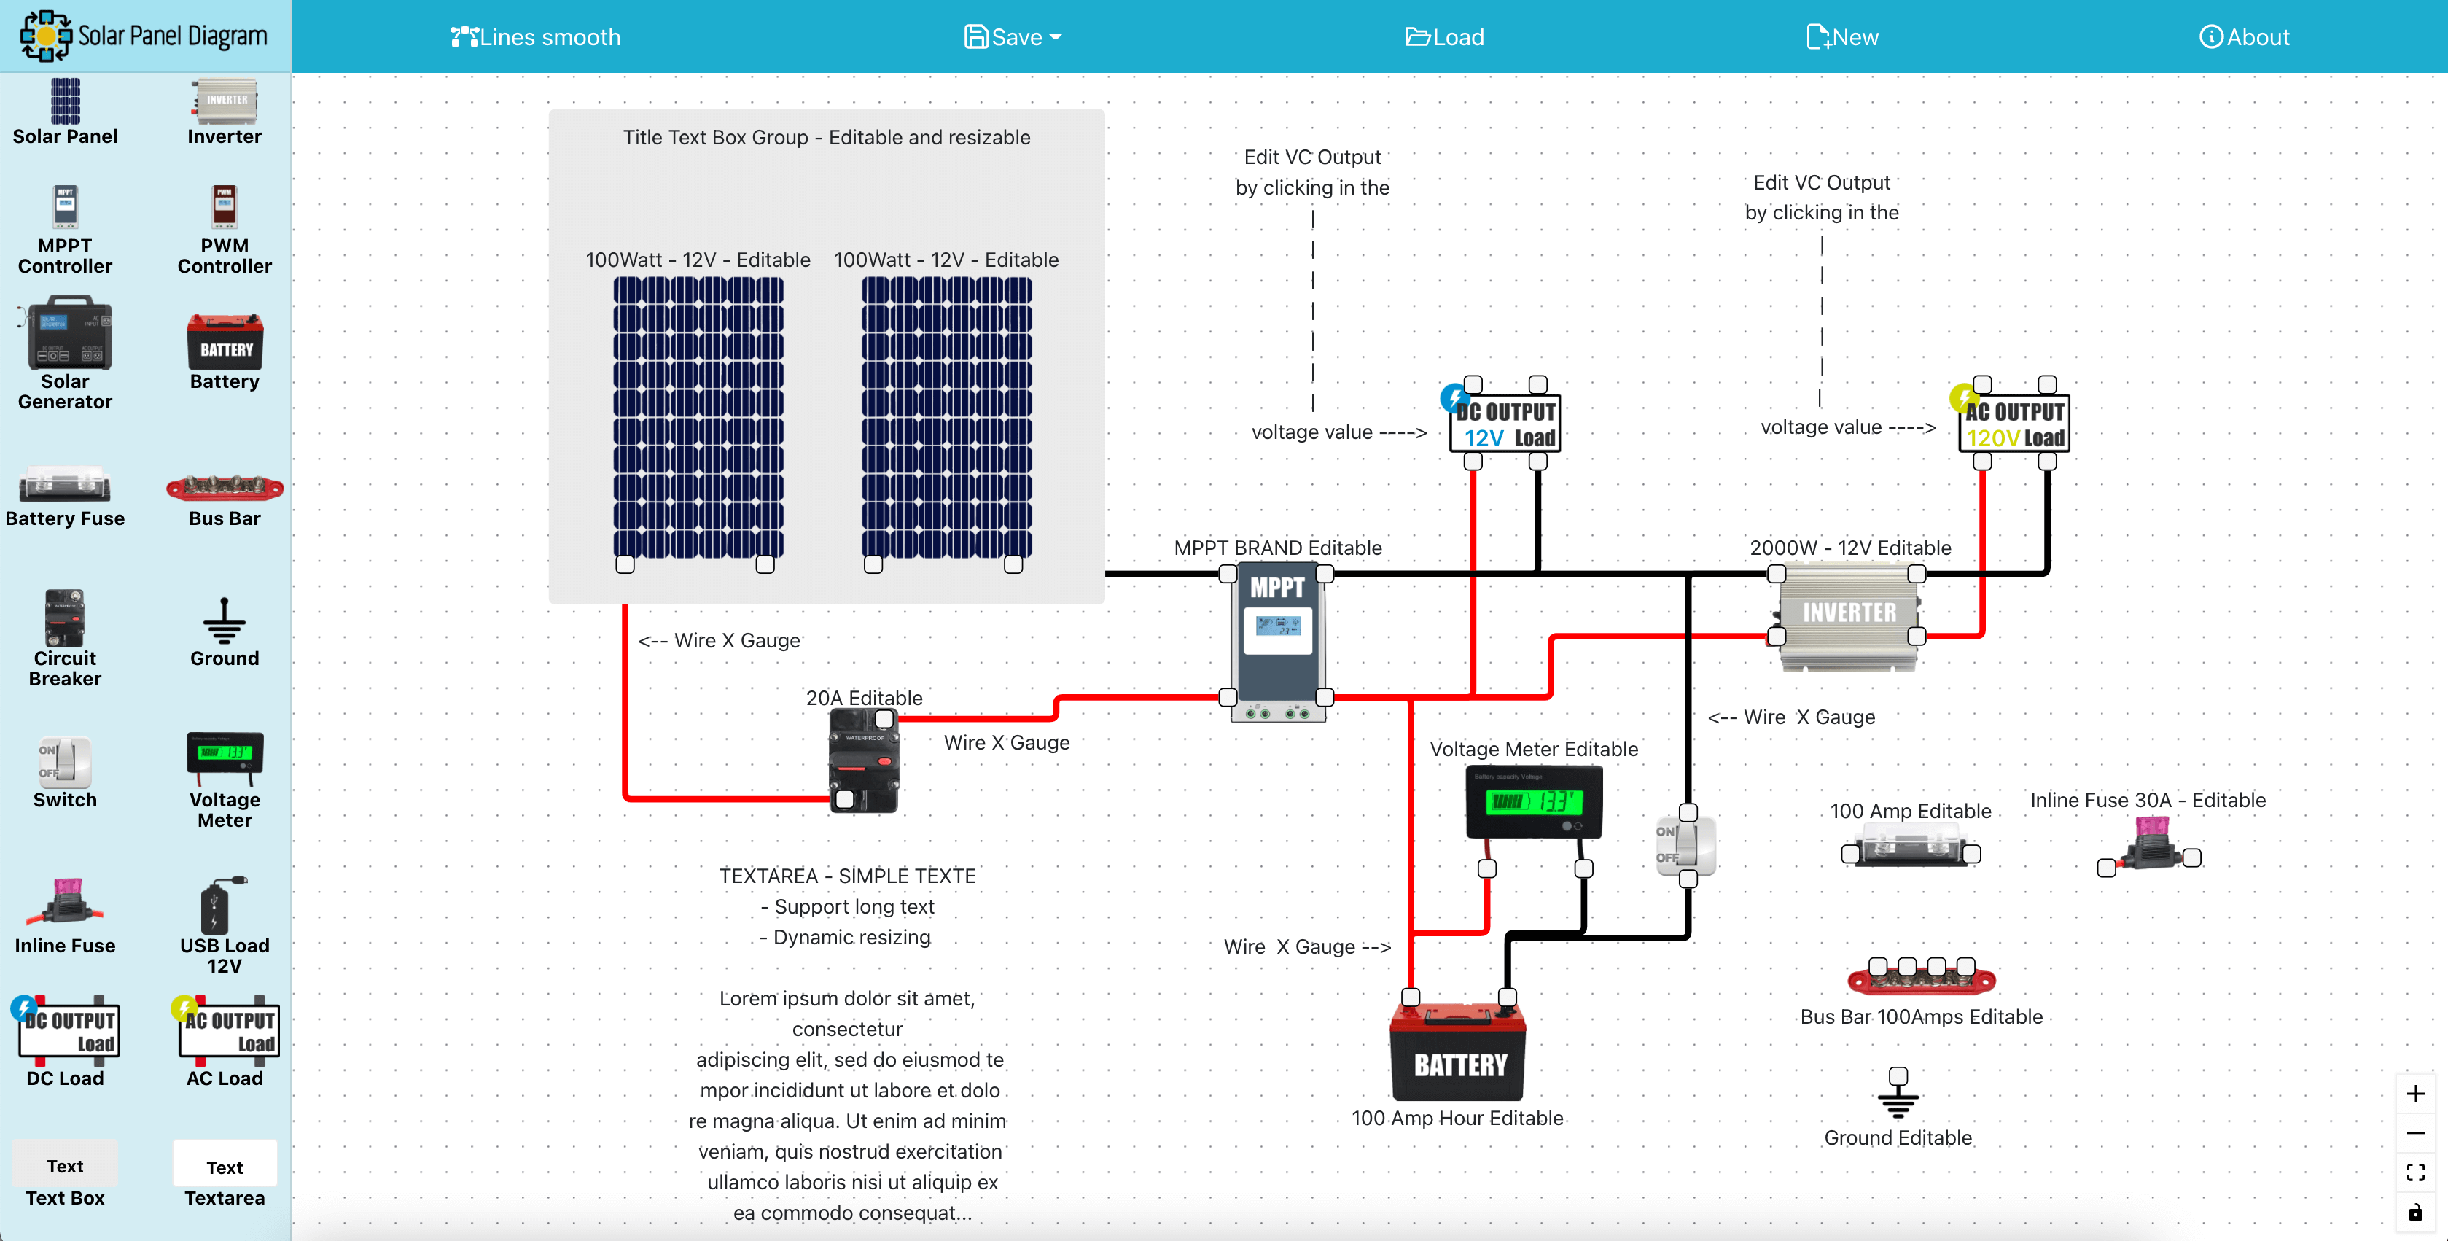Edit the '100 Amp Hour Editable' label

[1458, 1119]
